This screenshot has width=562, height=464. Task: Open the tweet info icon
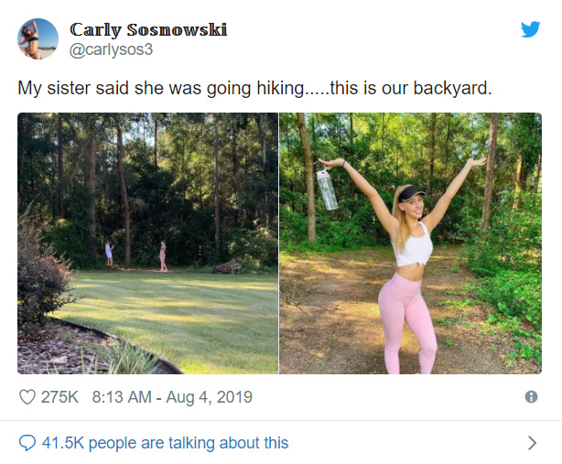point(531,397)
